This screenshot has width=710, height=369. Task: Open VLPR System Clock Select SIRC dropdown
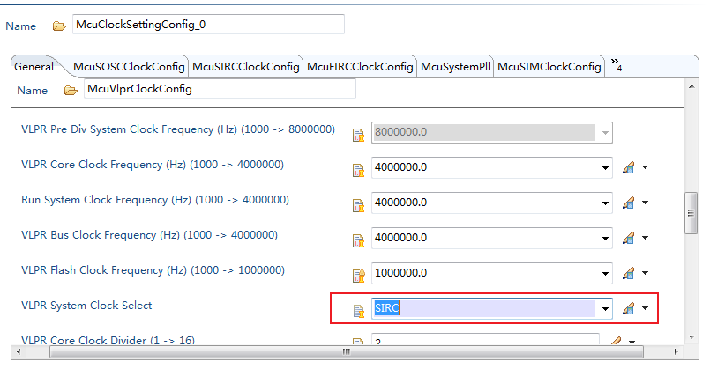pos(605,309)
